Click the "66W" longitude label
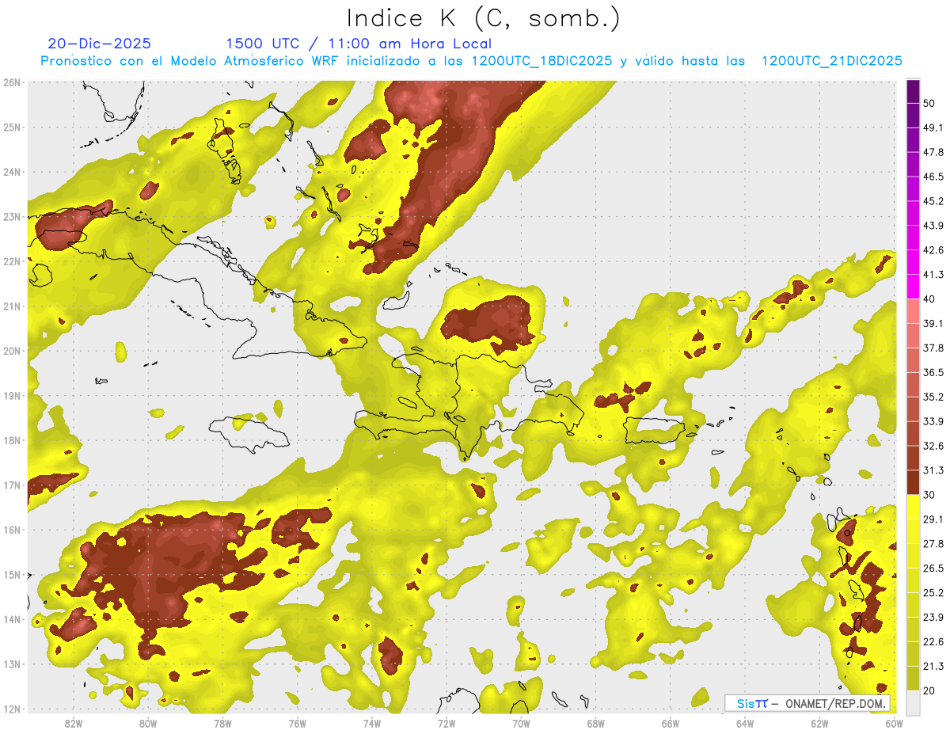Image resolution: width=950 pixels, height=734 pixels. pyautogui.click(x=671, y=724)
